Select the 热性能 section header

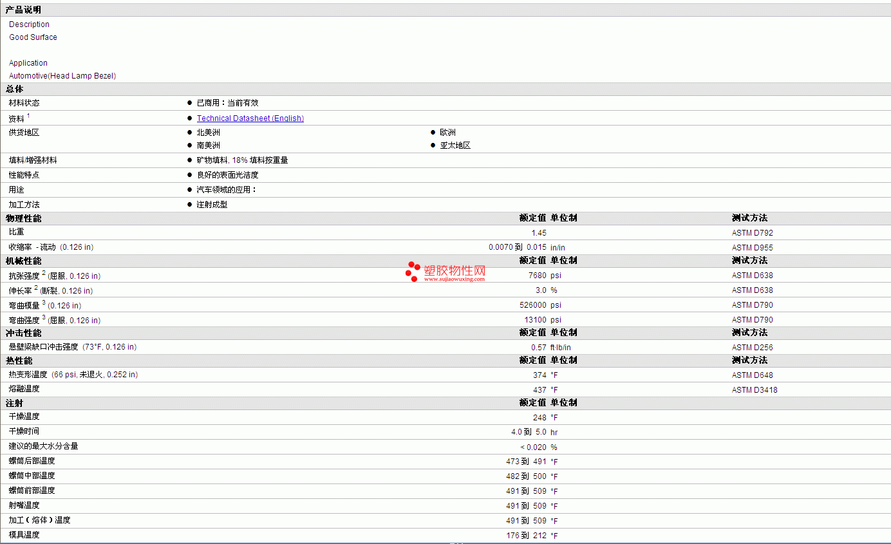pos(19,361)
